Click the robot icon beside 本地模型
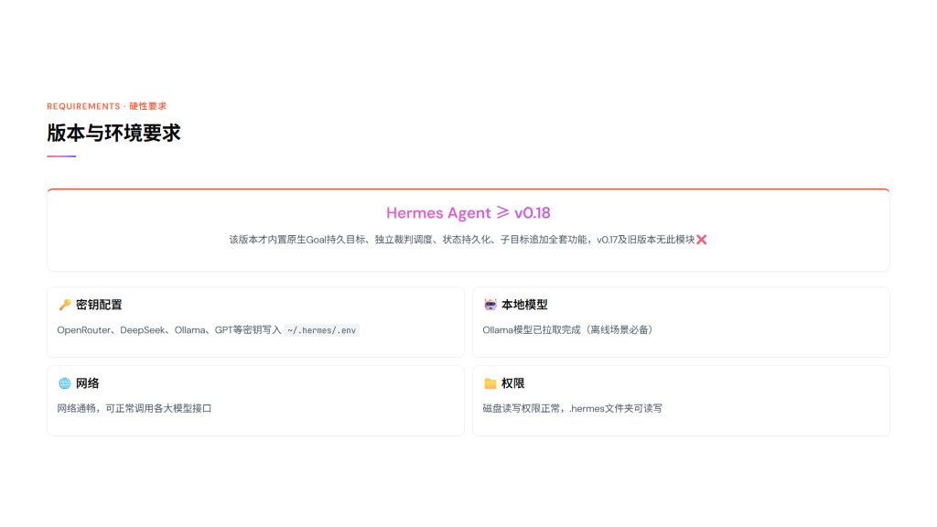Screen dimensions: 937x527 point(490,305)
